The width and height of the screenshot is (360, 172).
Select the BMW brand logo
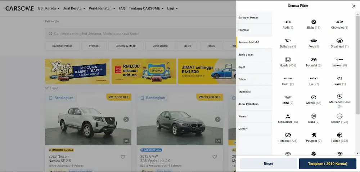click(314, 22)
